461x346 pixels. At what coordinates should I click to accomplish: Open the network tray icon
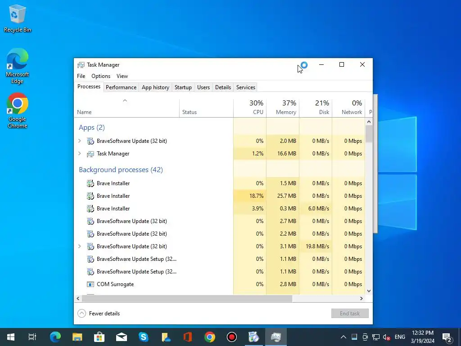coord(376,337)
